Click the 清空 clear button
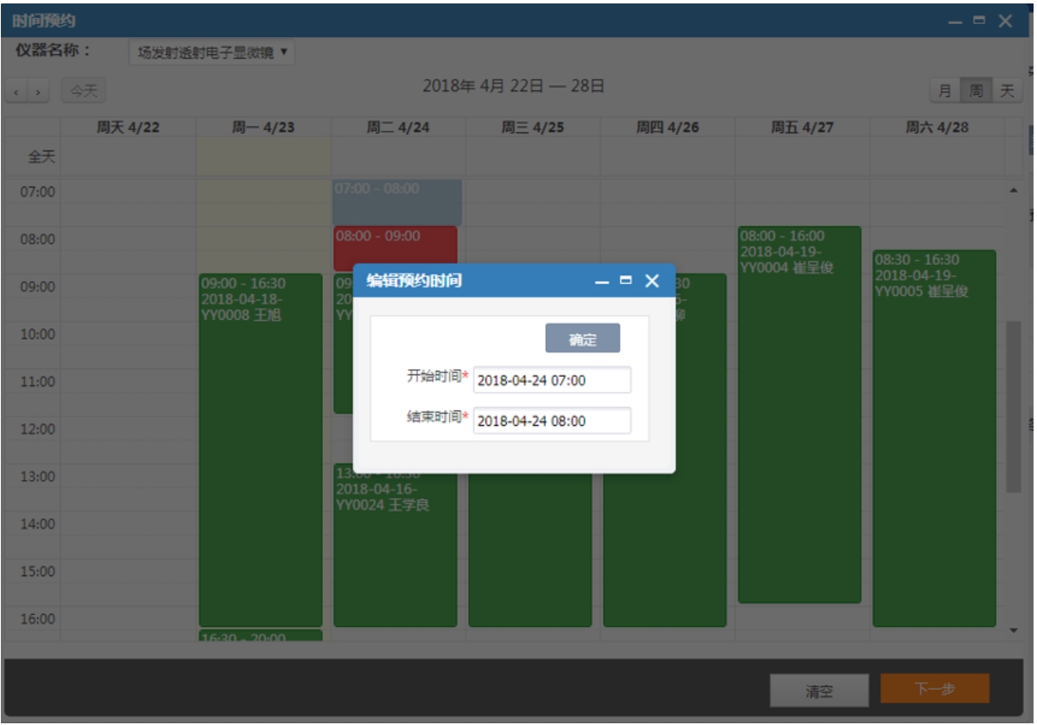 pos(818,691)
